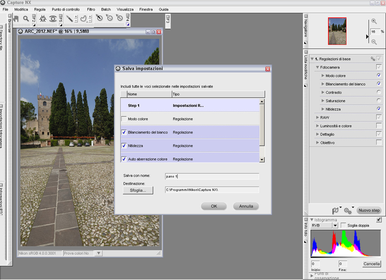Open the RVB channel dropdown

tap(335, 225)
